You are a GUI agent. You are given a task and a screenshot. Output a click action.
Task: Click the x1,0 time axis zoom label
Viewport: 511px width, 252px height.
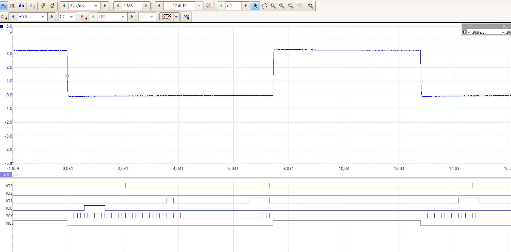(x=6, y=175)
